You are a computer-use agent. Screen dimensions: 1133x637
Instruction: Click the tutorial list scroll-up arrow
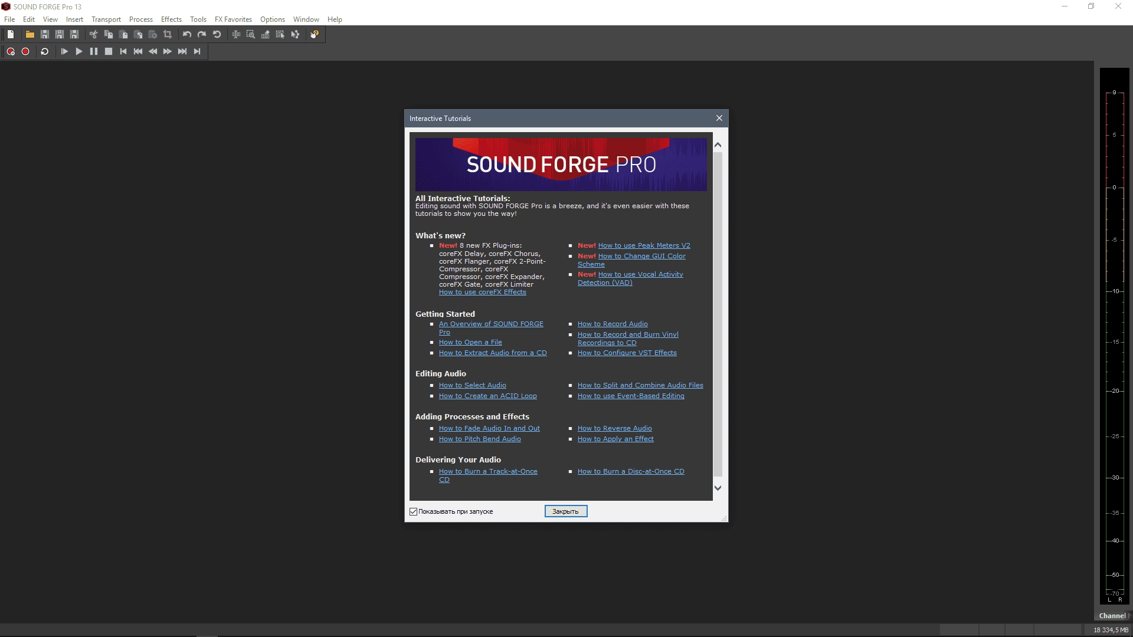coord(718,145)
